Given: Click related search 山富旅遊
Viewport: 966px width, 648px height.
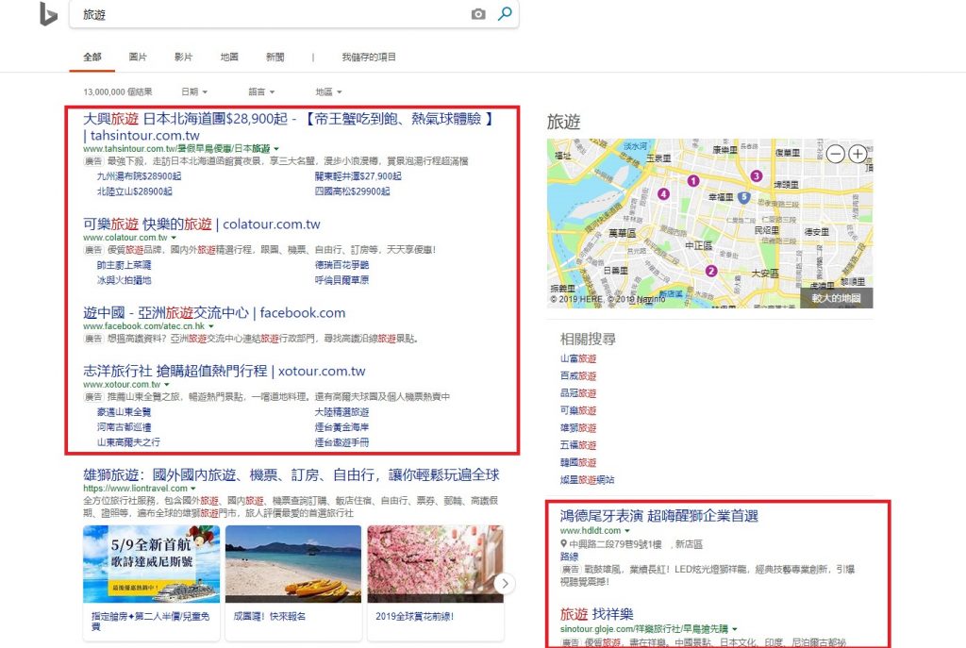Looking at the screenshot, I should coord(578,358).
